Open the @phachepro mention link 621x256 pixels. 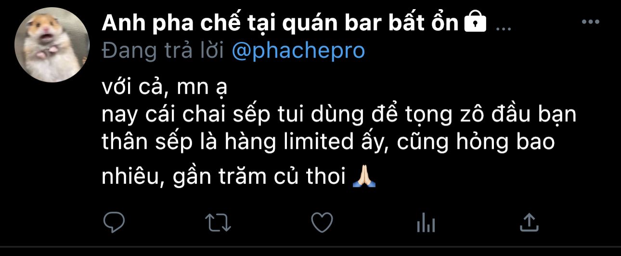point(298,51)
